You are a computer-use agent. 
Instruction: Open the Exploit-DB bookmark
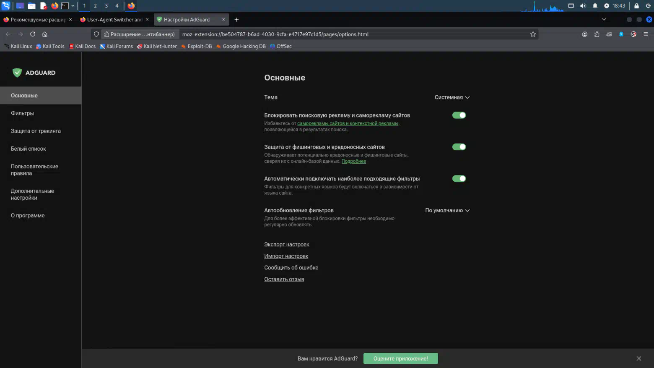coord(196,47)
